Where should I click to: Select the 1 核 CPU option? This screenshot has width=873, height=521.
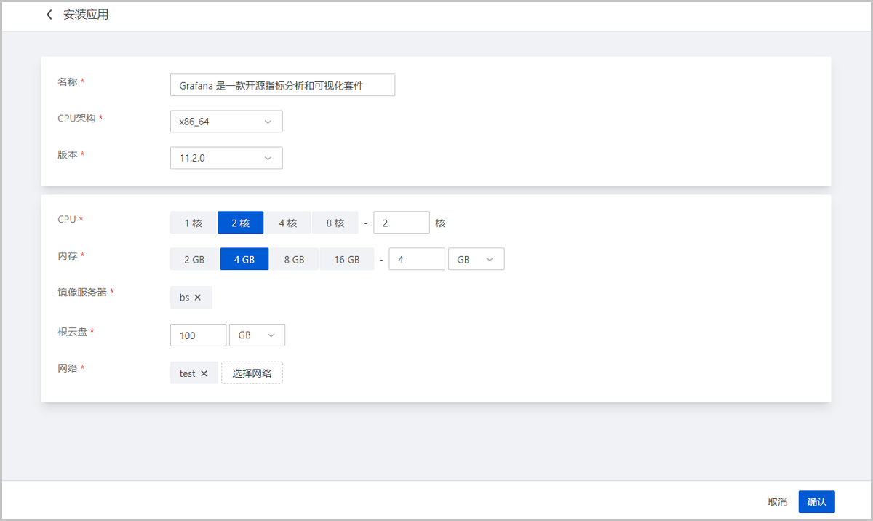pos(194,223)
